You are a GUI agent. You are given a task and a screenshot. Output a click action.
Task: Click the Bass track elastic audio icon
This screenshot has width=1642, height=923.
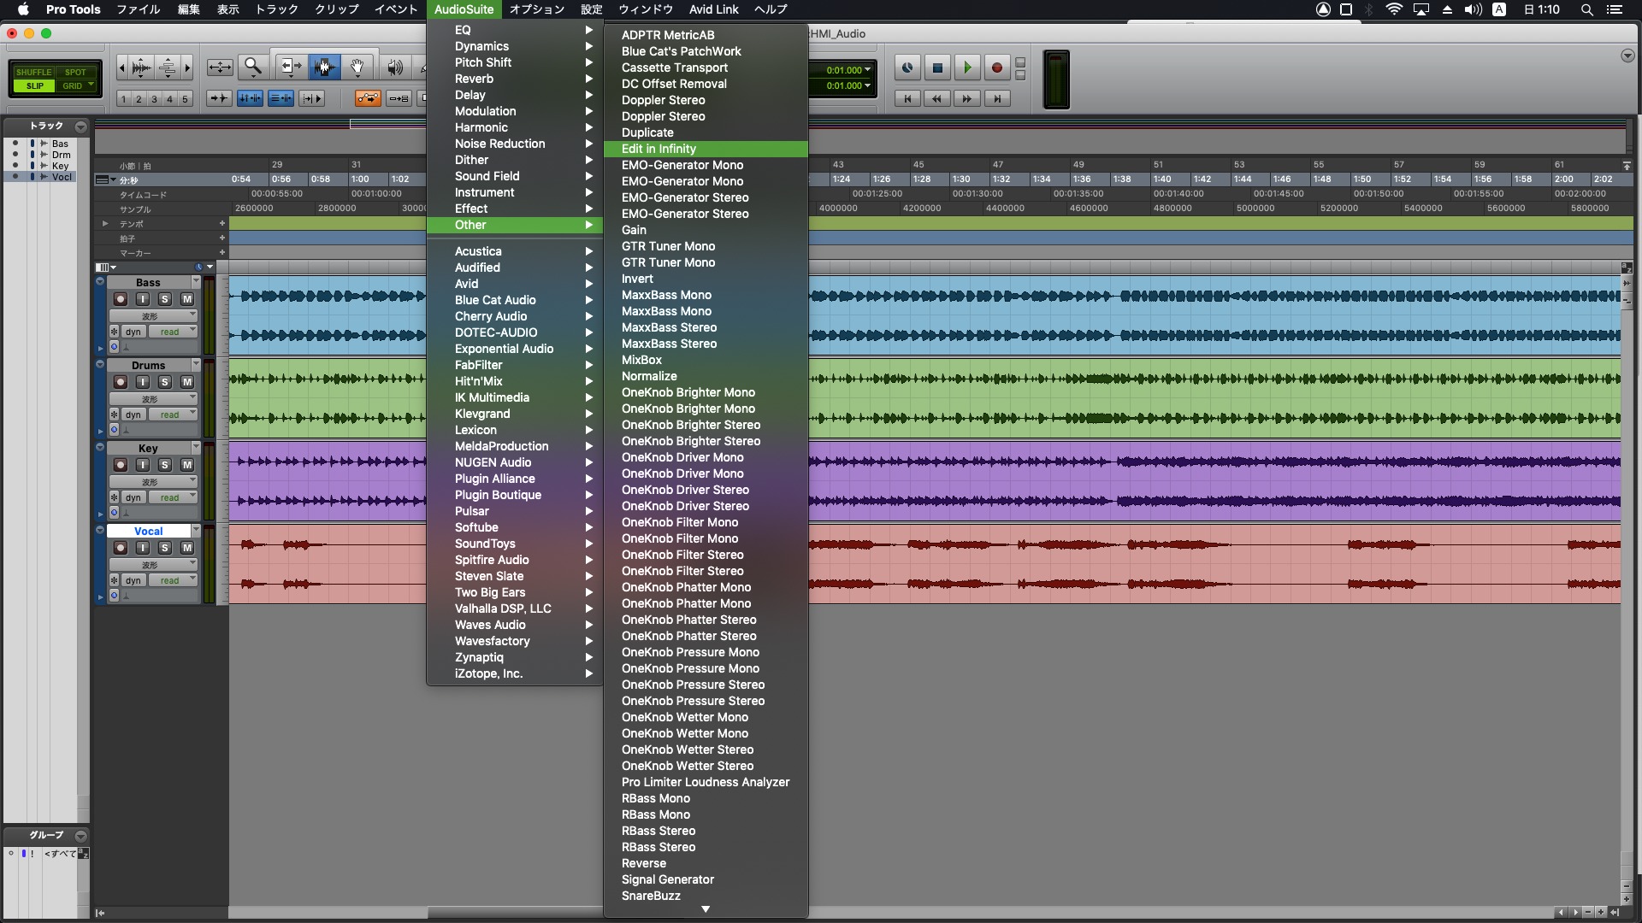(x=114, y=347)
